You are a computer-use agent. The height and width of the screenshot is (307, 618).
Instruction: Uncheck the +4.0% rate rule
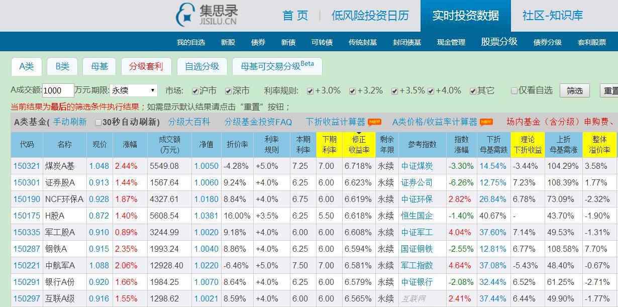pos(431,91)
